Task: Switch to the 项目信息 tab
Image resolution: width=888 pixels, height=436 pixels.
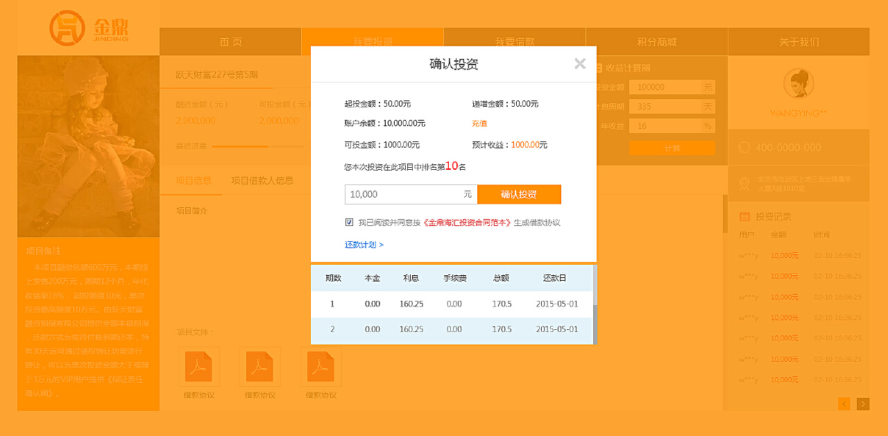Action: tap(194, 180)
